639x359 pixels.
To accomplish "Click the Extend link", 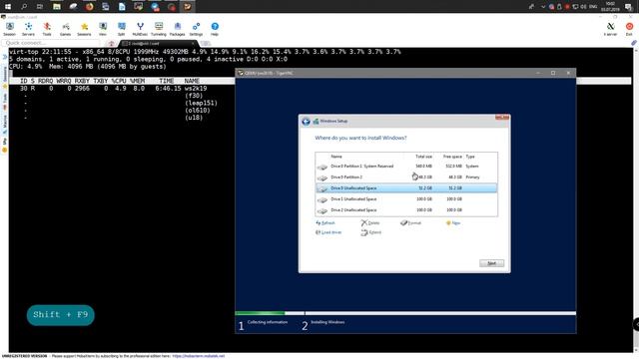I will 371,232.
